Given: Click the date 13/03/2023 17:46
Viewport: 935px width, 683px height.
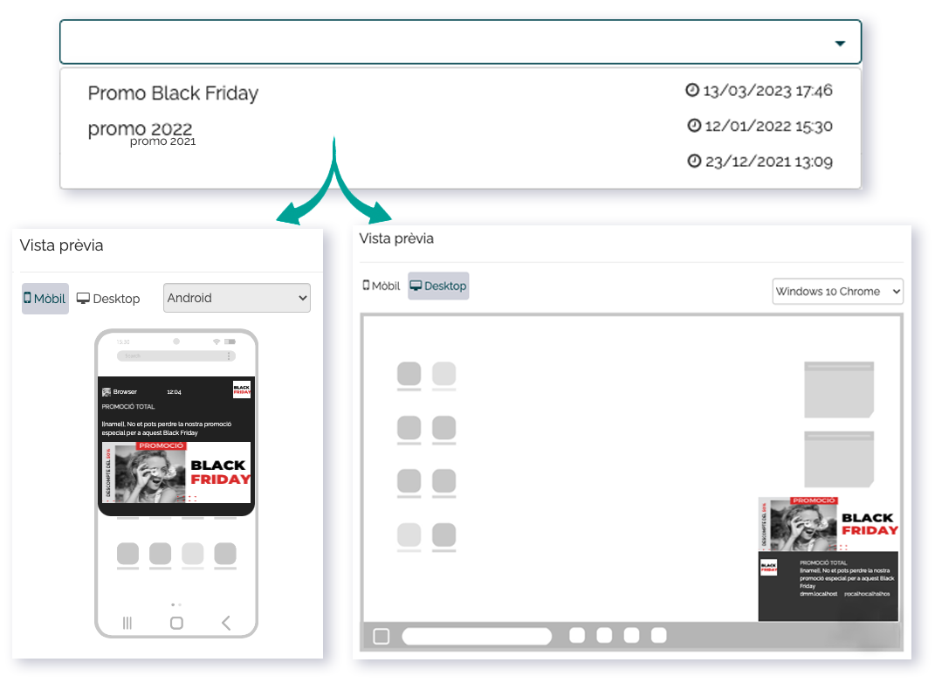Looking at the screenshot, I should 767,91.
